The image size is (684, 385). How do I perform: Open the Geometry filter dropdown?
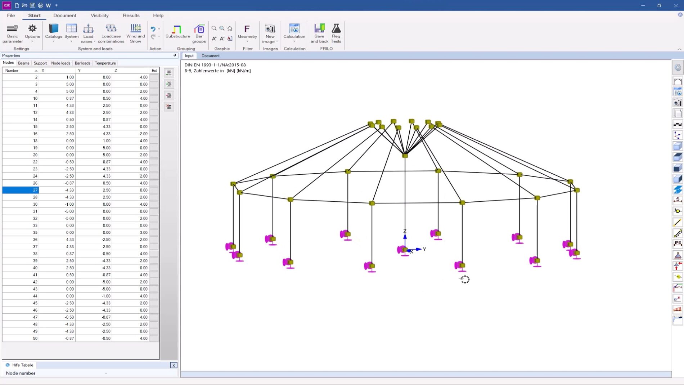(x=247, y=41)
